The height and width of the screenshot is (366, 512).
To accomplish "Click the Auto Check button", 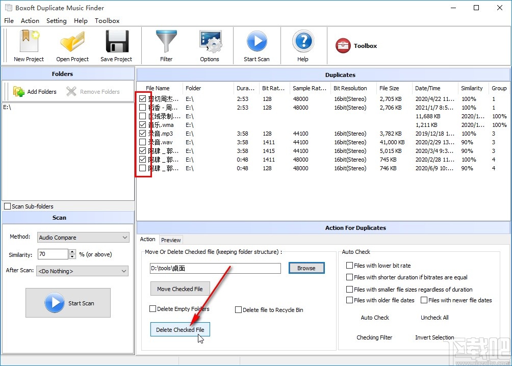I will click(375, 318).
